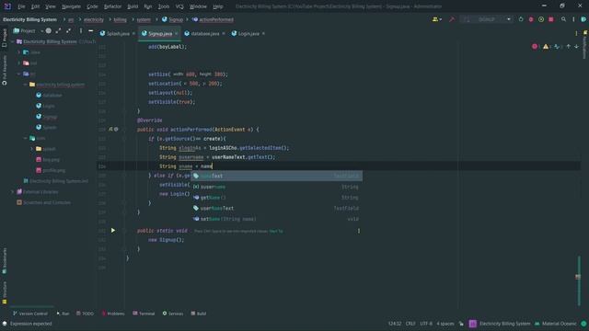The image size is (589, 331).
Task: Click 4 spaces indent setting in status bar
Action: [445, 324]
